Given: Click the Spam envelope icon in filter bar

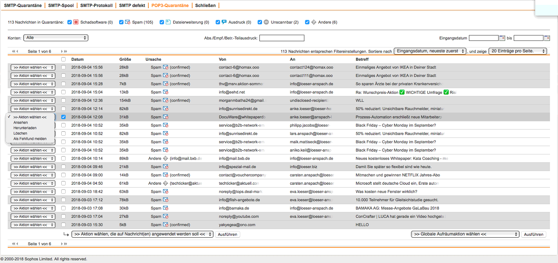Looking at the screenshot, I should (x=128, y=22).
